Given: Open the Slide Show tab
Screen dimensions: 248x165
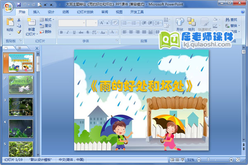Looking at the screenshot, I should tap(85, 12).
